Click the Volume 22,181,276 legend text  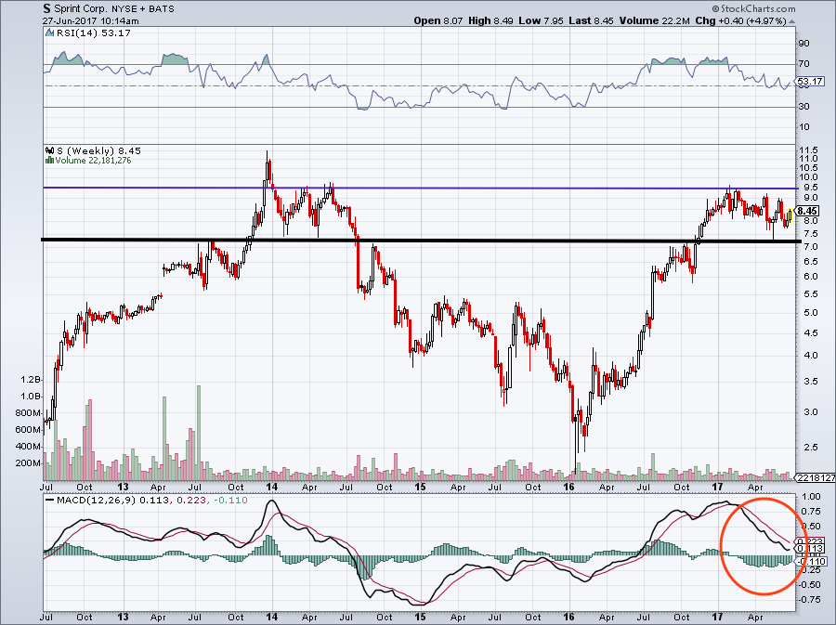(93, 160)
